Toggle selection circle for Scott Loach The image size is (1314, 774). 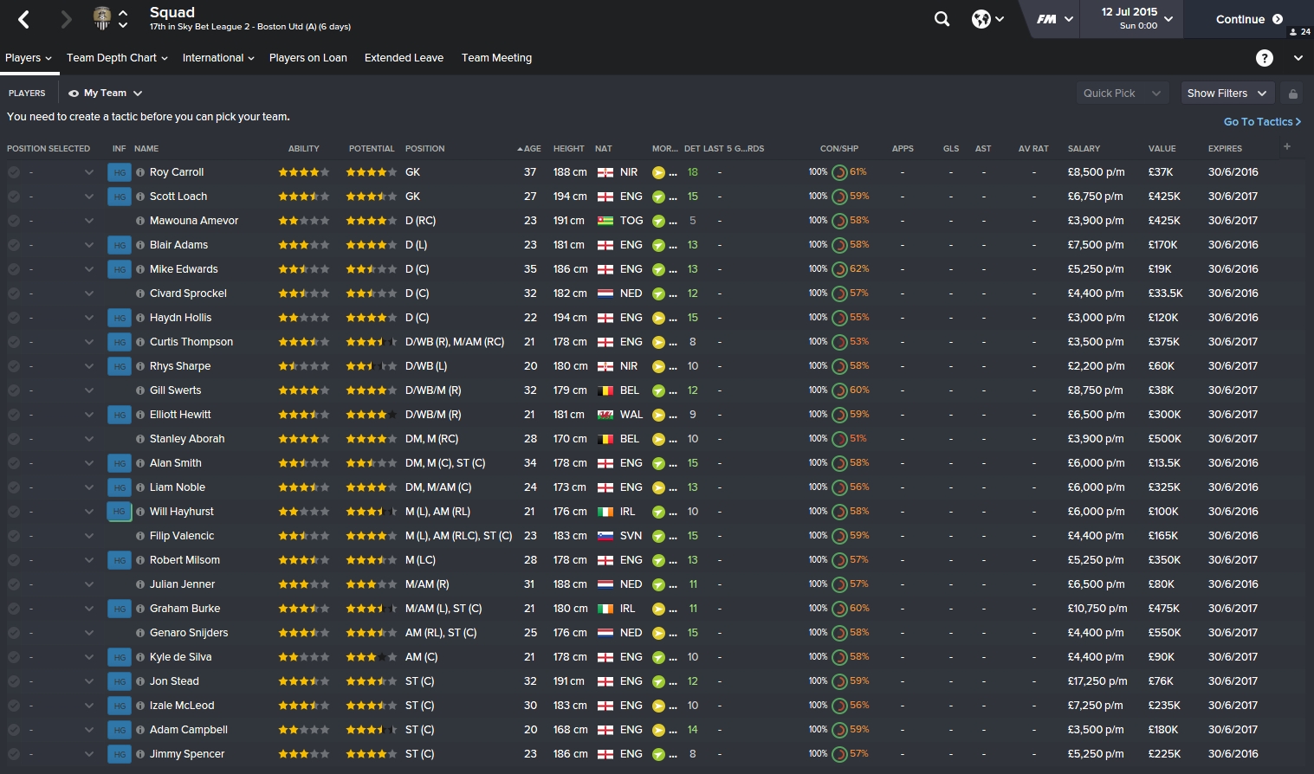pos(14,197)
